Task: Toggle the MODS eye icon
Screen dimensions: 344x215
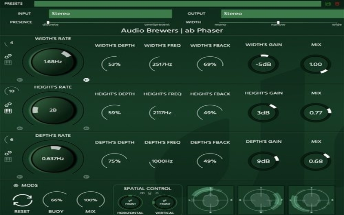Action: (x=16, y=186)
